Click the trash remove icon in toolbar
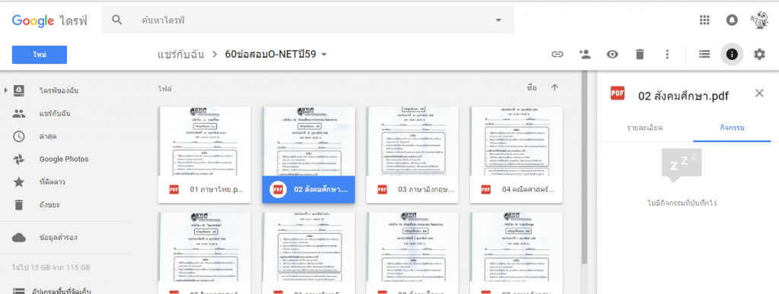Screen dimensions: 779x294 coord(640,55)
